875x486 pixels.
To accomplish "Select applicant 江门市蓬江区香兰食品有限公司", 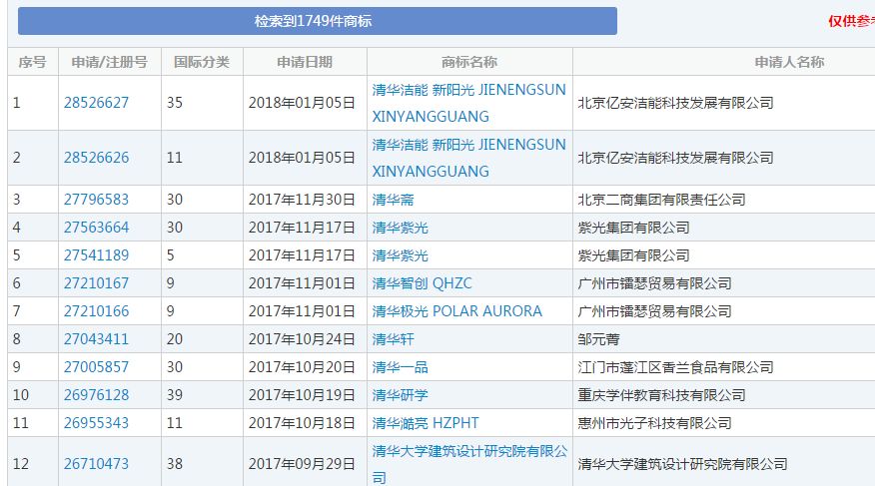I will (x=675, y=366).
